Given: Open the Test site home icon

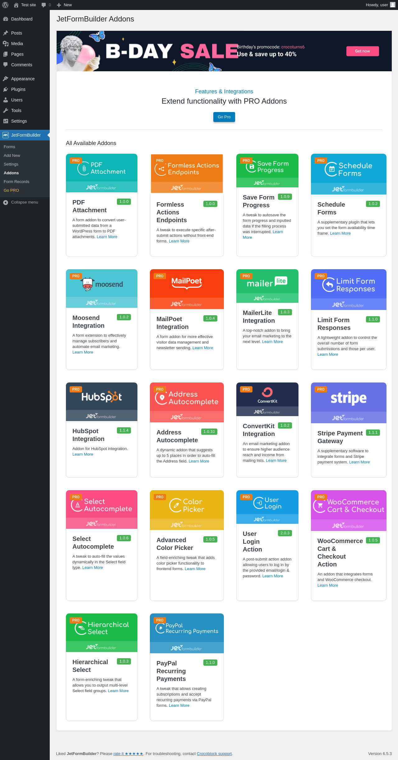Looking at the screenshot, I should (16, 5).
